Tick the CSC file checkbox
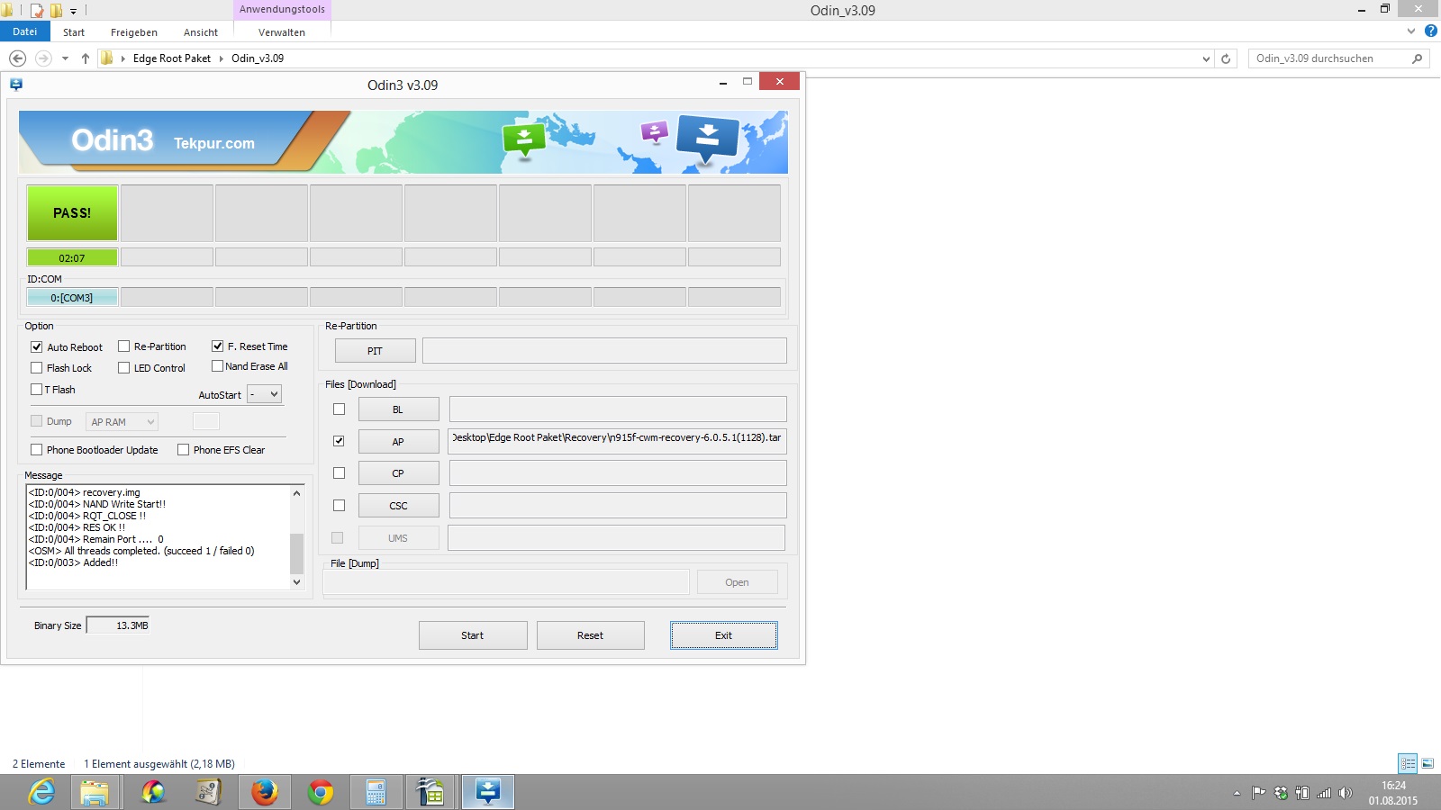This screenshot has height=810, width=1441. click(339, 505)
